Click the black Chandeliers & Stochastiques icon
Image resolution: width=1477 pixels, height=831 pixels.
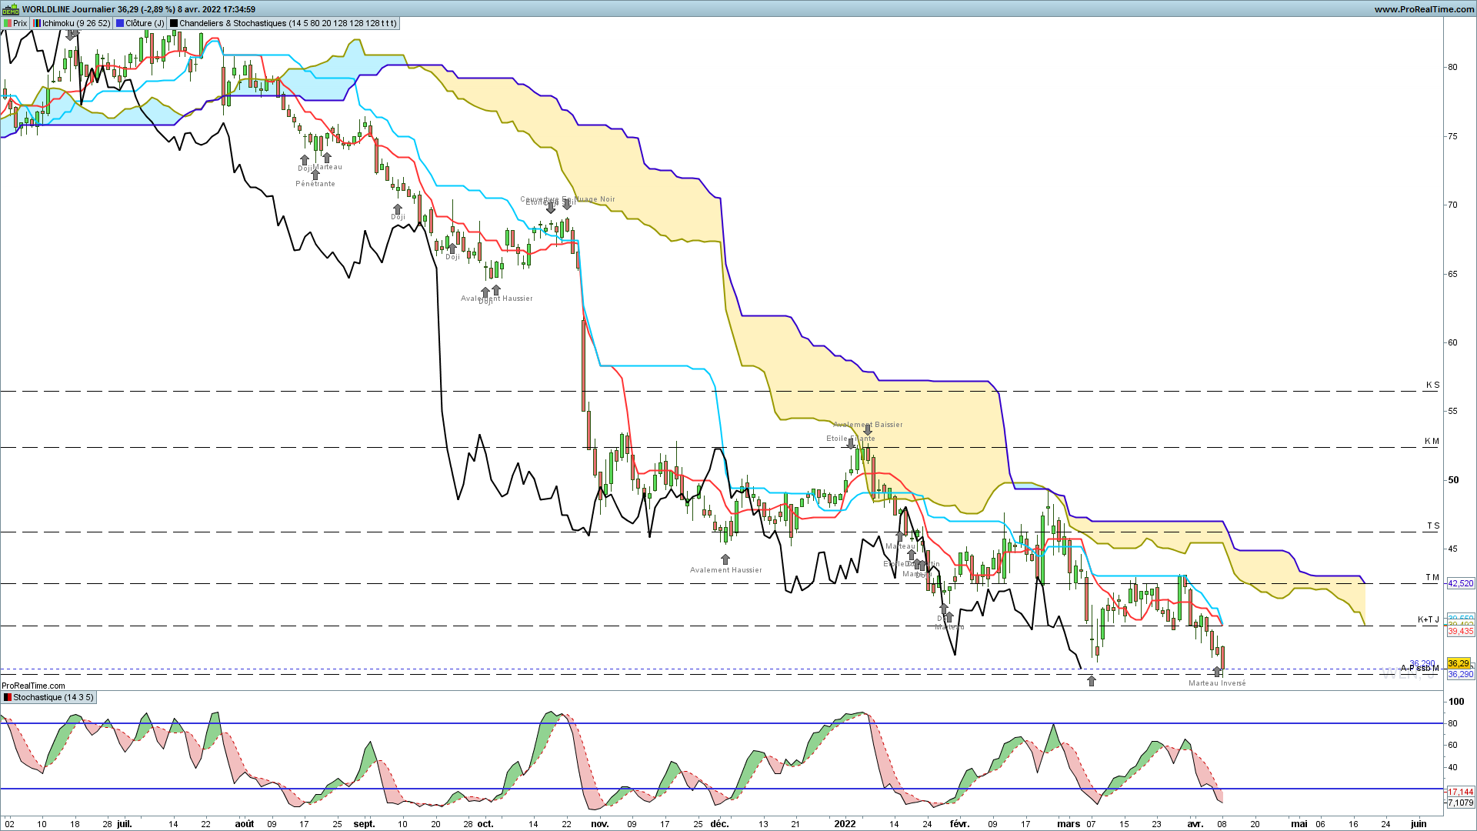coord(174,23)
